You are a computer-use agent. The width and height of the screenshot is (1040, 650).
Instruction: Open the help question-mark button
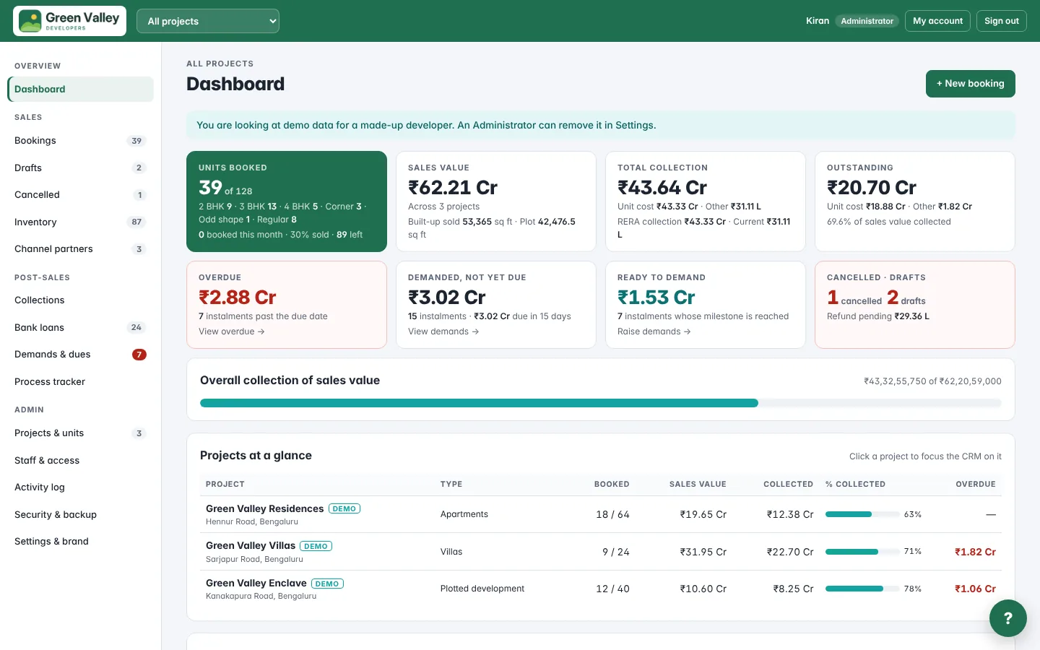pos(1008,618)
